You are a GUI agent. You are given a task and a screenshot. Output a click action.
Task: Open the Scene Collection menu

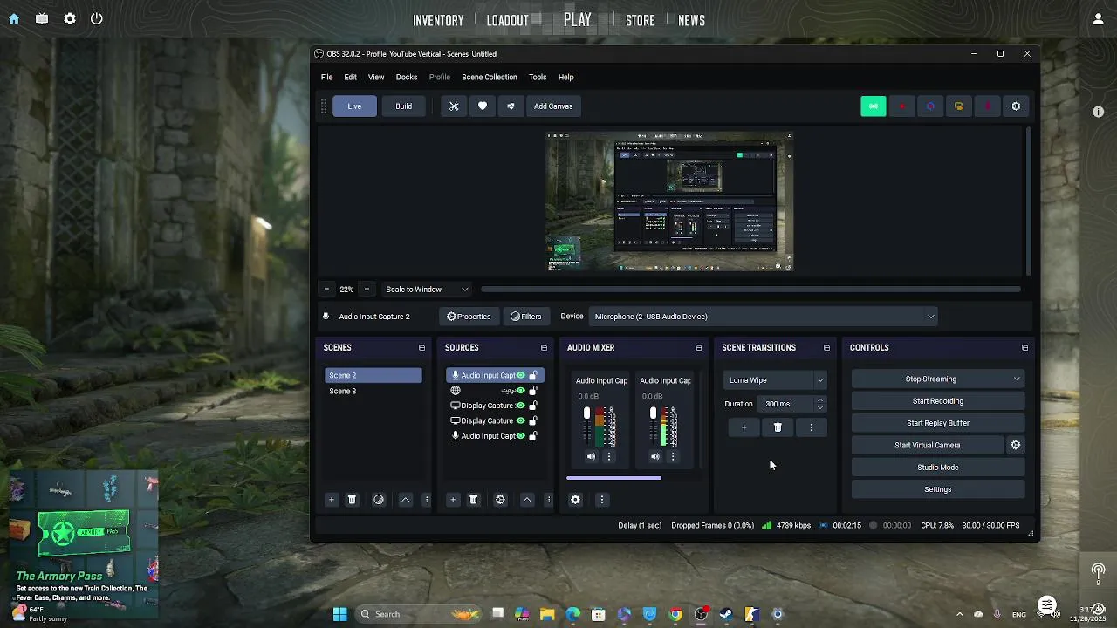pos(490,77)
